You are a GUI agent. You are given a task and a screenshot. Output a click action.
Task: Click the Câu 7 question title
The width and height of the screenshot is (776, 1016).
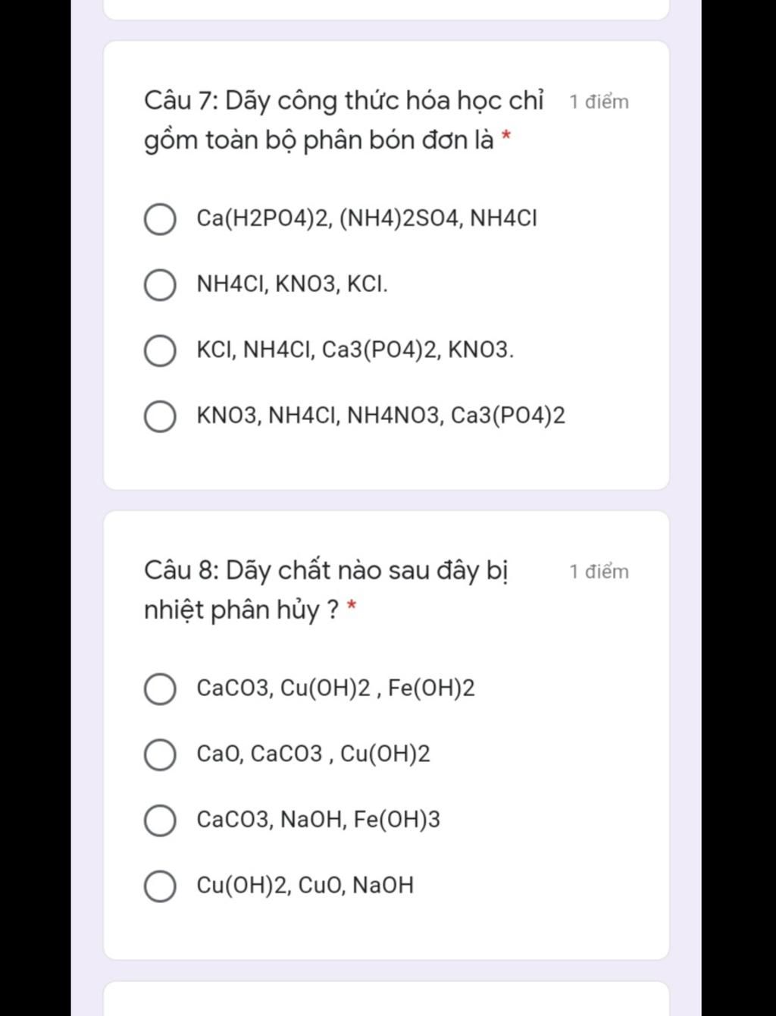point(344,121)
